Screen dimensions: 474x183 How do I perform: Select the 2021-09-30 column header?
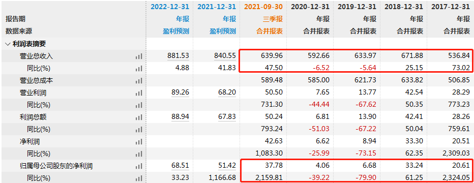coord(263,7)
